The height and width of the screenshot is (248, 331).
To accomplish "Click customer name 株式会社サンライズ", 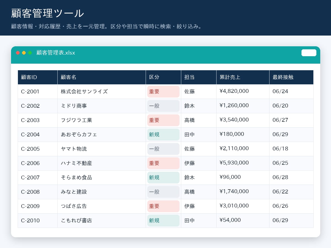I will 84,92.
